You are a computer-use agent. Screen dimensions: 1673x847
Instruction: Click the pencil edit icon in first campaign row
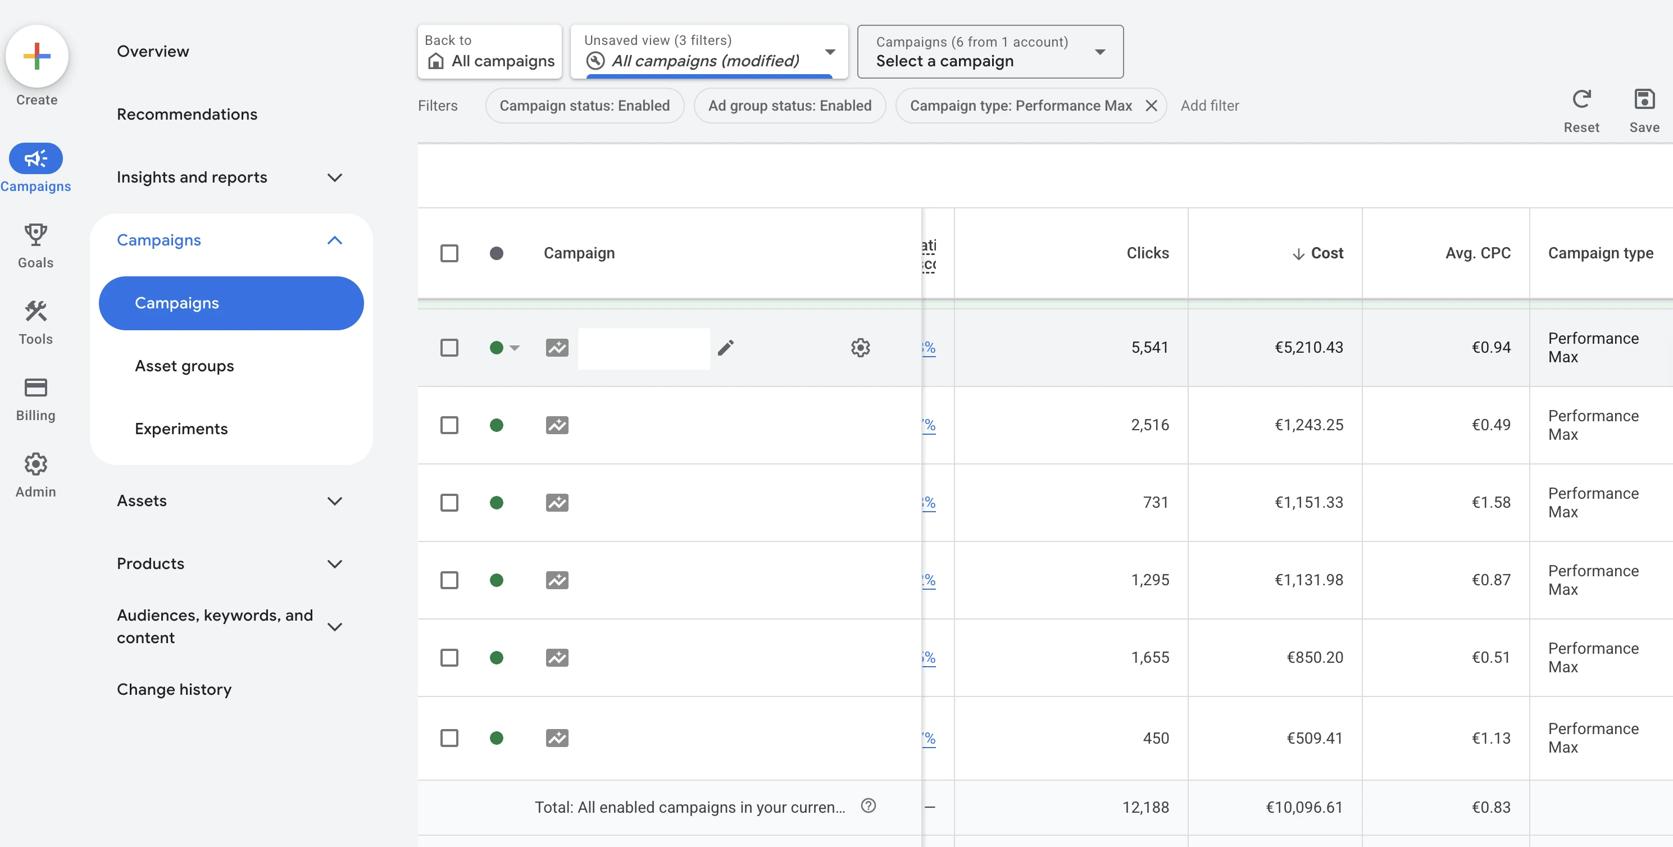click(x=725, y=348)
